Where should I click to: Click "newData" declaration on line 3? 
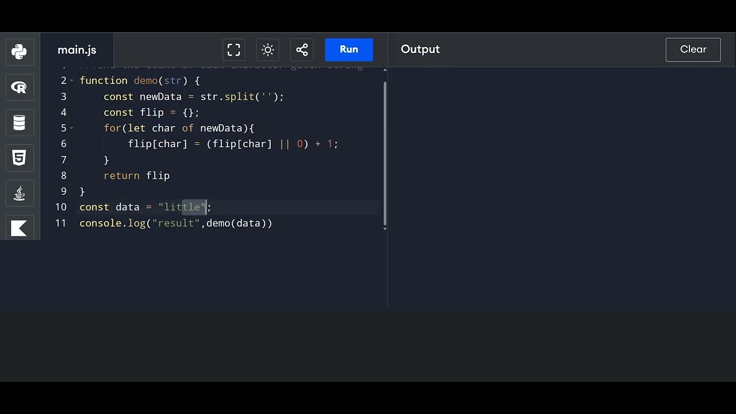(160, 97)
